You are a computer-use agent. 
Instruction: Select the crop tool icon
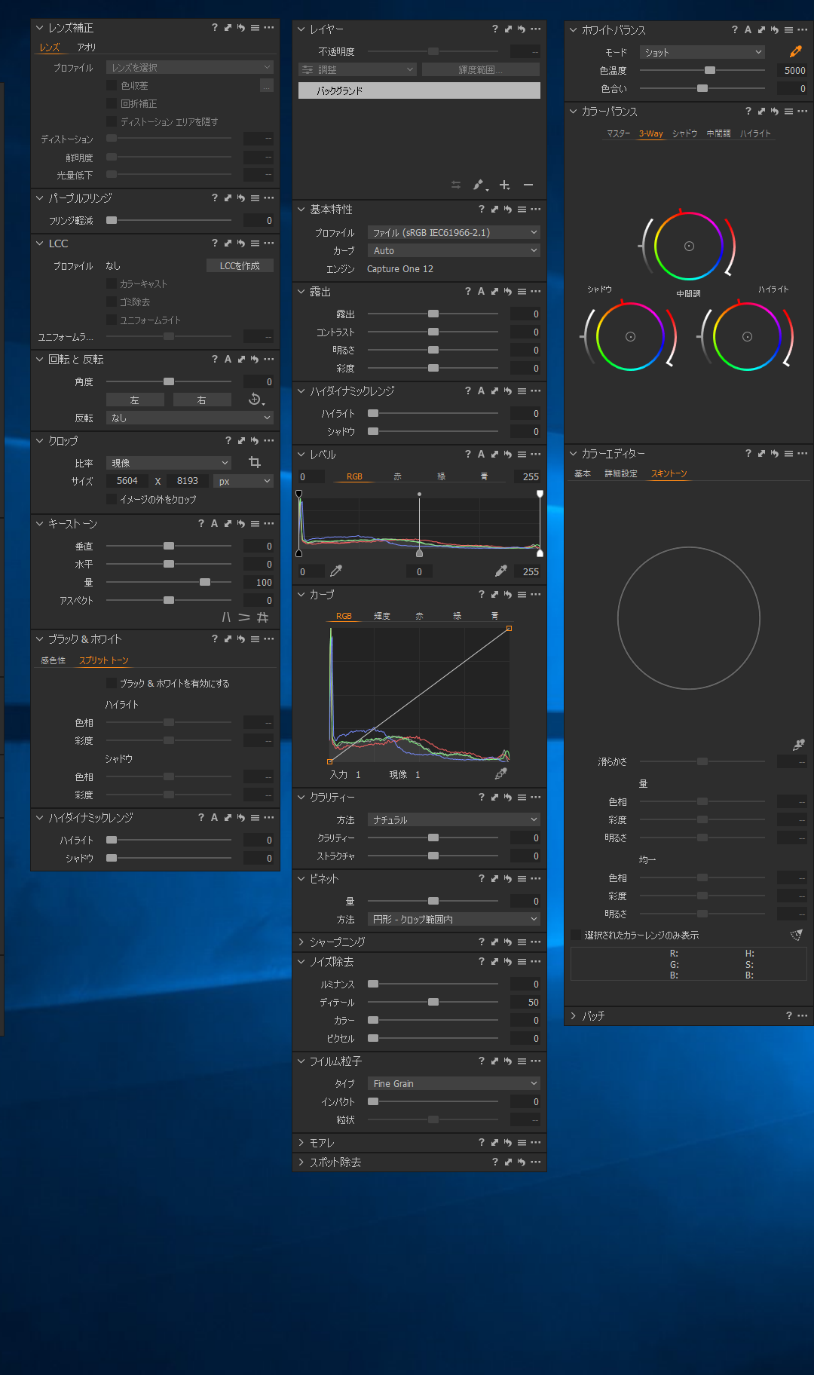coord(255,462)
